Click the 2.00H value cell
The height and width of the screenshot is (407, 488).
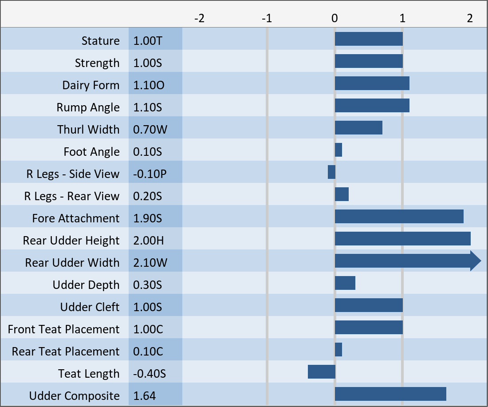click(148, 241)
